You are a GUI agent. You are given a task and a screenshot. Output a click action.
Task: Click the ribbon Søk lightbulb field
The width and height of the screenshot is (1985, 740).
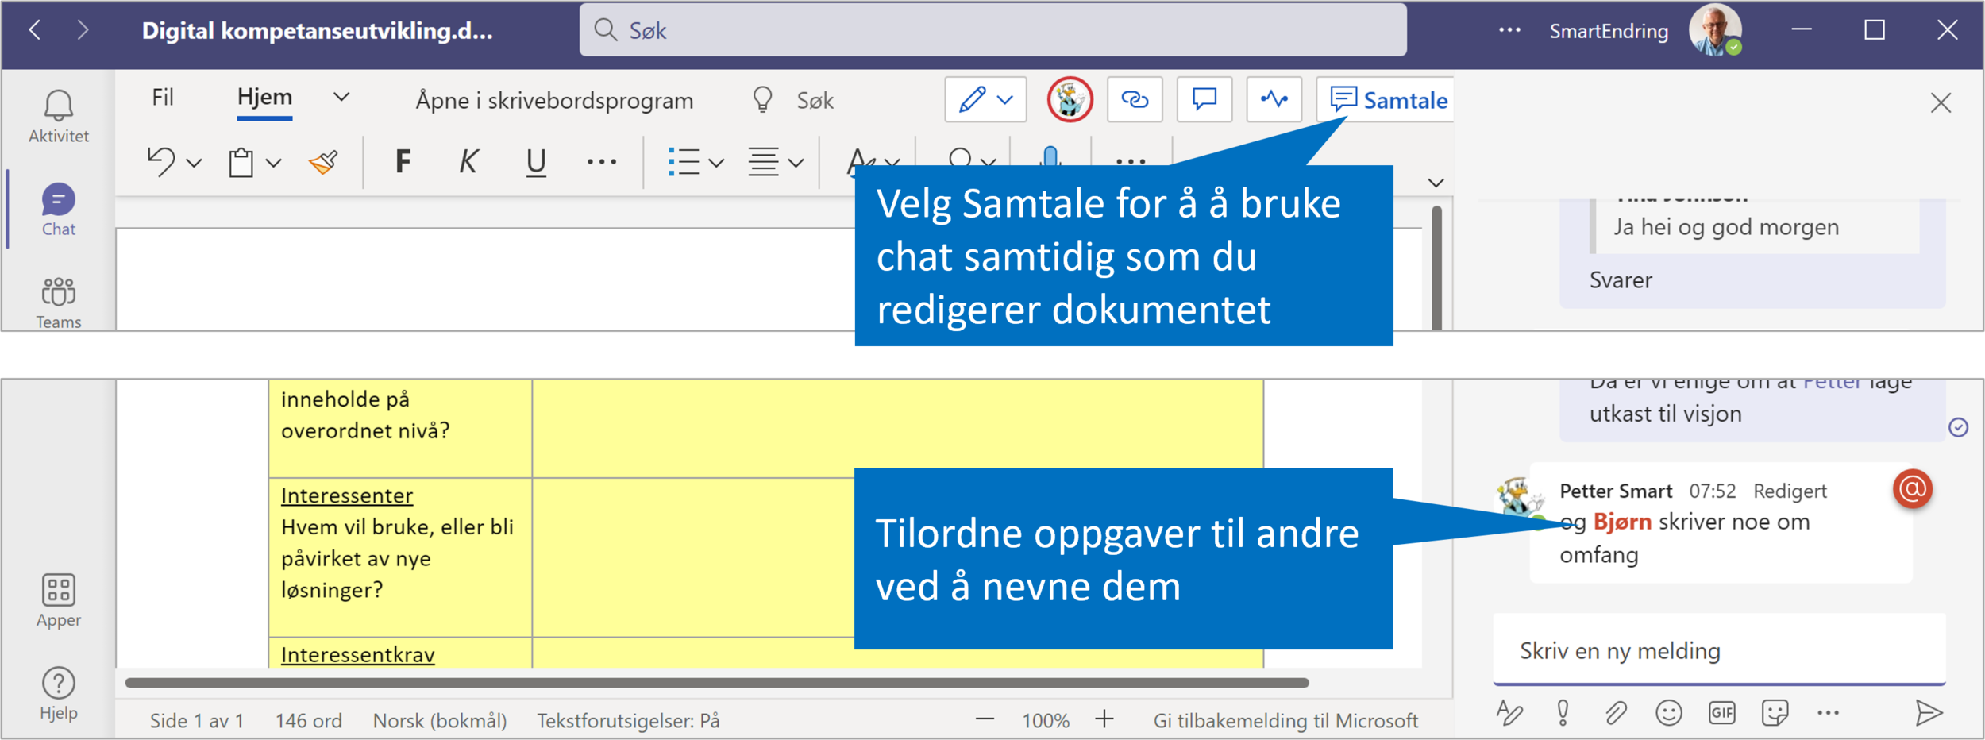[794, 100]
